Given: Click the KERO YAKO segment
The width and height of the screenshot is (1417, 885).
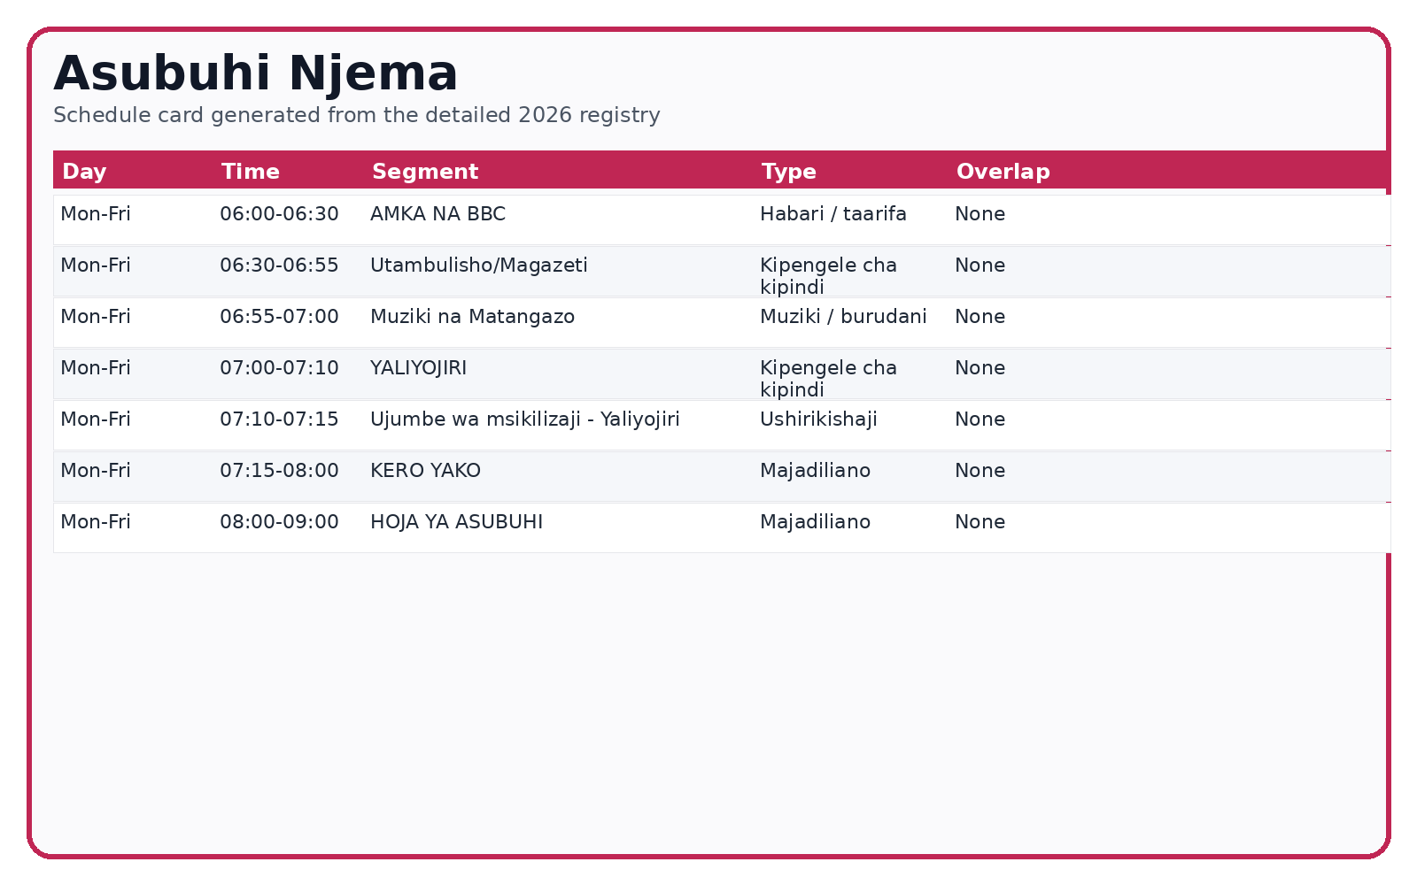Looking at the screenshot, I should (425, 471).
